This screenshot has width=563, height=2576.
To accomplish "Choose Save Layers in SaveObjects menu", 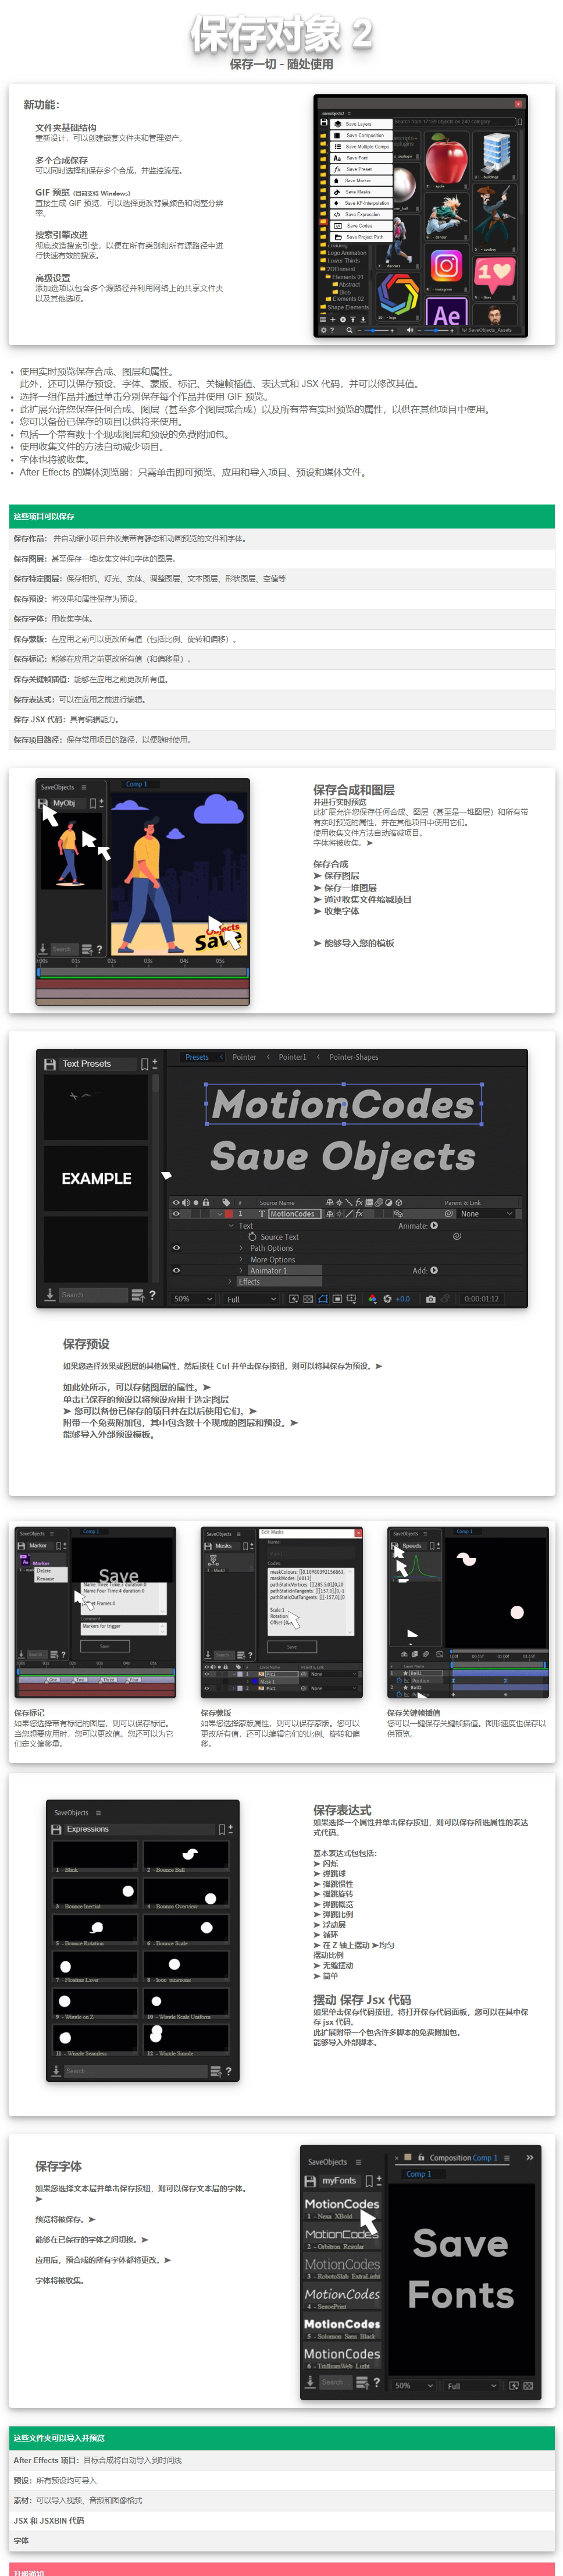I will (362, 124).
